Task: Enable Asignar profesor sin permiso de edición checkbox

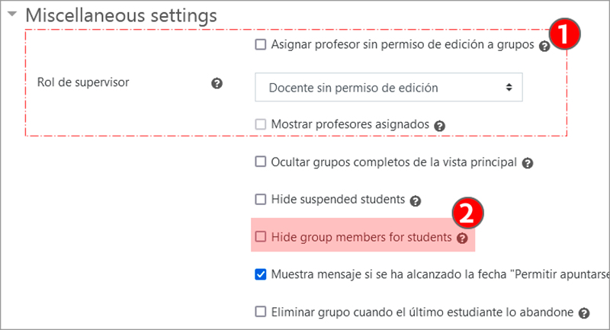Action: 261,45
